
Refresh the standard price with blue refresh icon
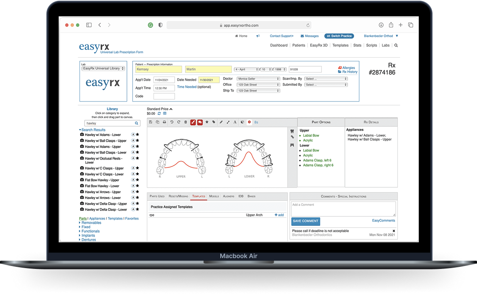point(159,114)
